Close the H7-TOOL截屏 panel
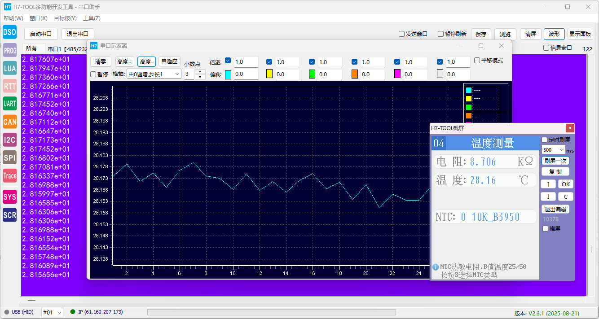Screen dimensions: 599x319 tap(569, 128)
